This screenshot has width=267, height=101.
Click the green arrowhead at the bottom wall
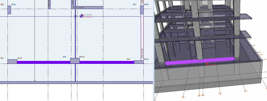click(x=35, y=81)
